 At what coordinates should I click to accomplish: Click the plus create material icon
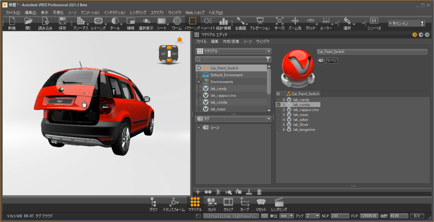click(x=198, y=192)
